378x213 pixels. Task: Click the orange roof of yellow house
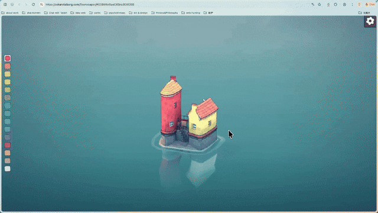[207, 108]
